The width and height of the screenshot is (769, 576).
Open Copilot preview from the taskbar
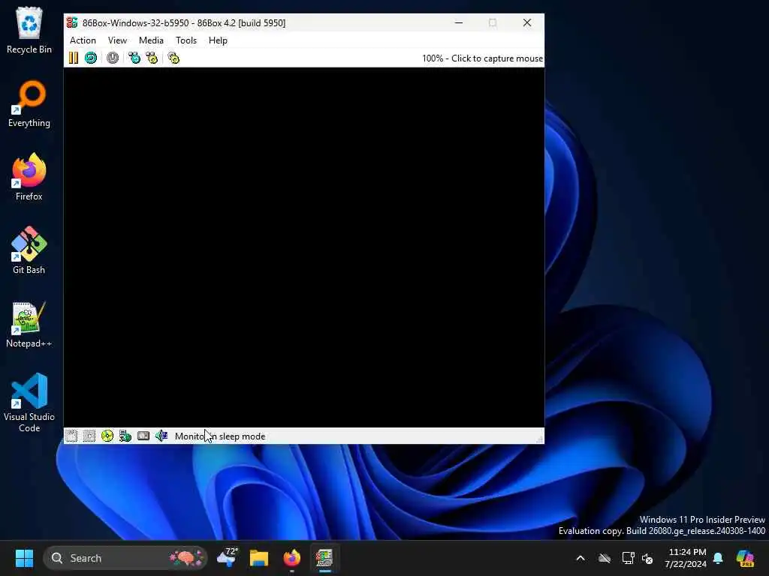coord(745,558)
